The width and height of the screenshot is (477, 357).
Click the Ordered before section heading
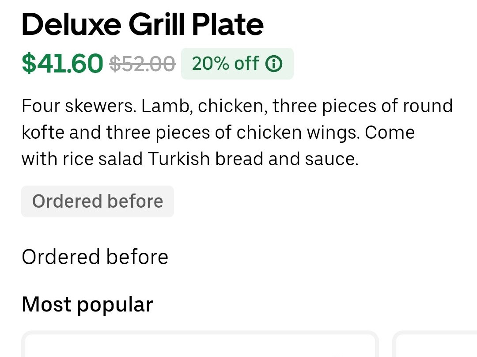coord(95,257)
